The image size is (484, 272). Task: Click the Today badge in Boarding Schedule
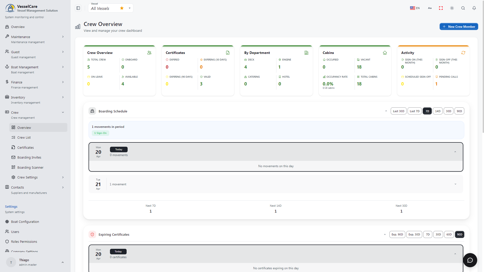pos(119,149)
